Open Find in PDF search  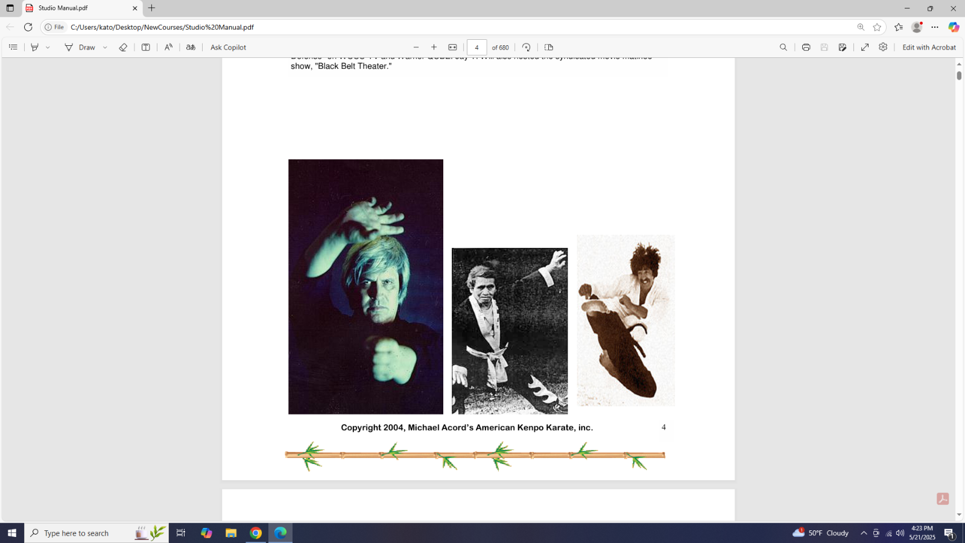[783, 47]
